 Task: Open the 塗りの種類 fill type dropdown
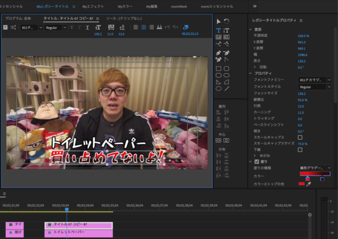[315, 167]
